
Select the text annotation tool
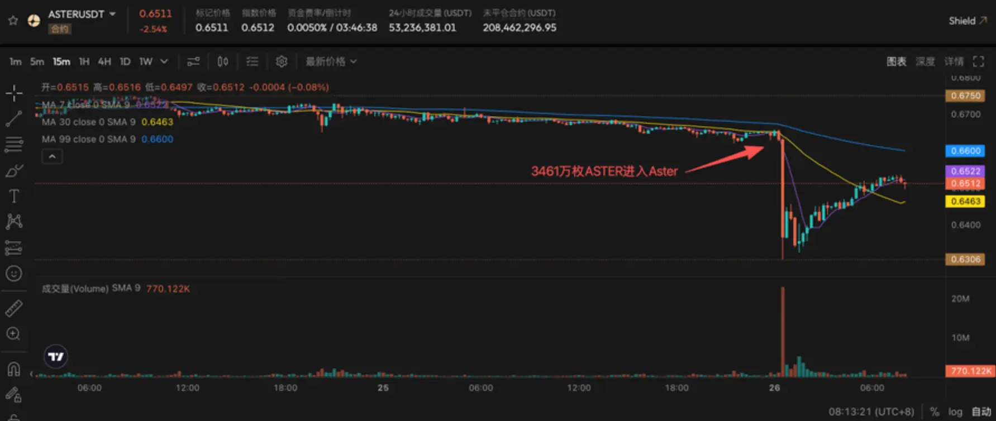[x=14, y=196]
